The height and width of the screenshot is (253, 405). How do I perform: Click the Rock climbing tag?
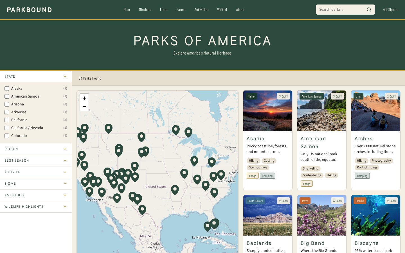367,168
